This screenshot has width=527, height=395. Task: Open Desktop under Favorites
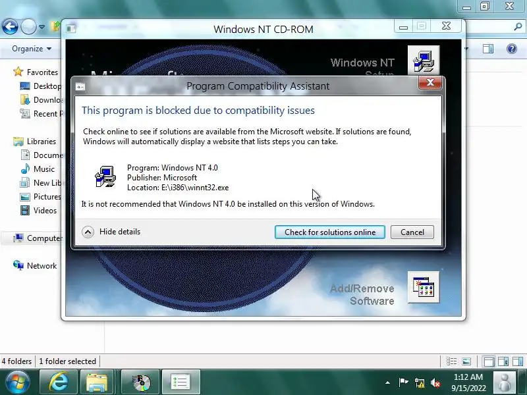pyautogui.click(x=40, y=86)
